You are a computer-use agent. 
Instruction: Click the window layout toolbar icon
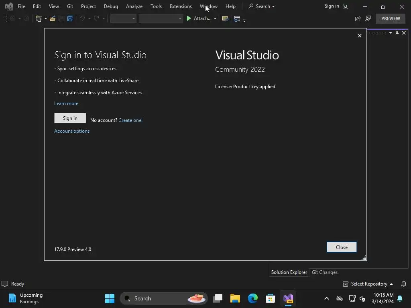click(x=237, y=18)
